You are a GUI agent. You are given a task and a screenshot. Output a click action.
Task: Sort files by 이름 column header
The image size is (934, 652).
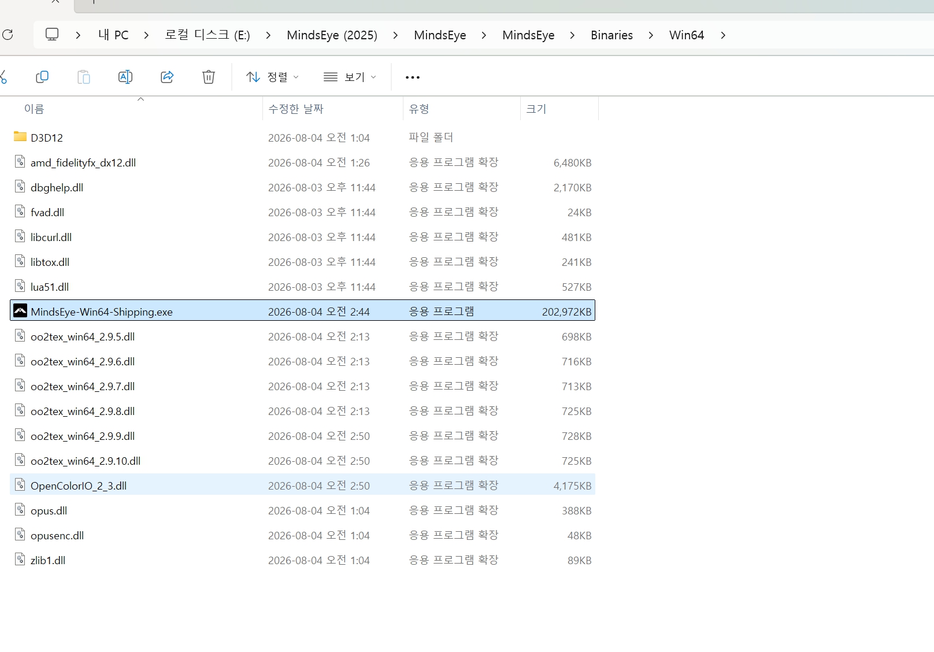pyautogui.click(x=34, y=109)
